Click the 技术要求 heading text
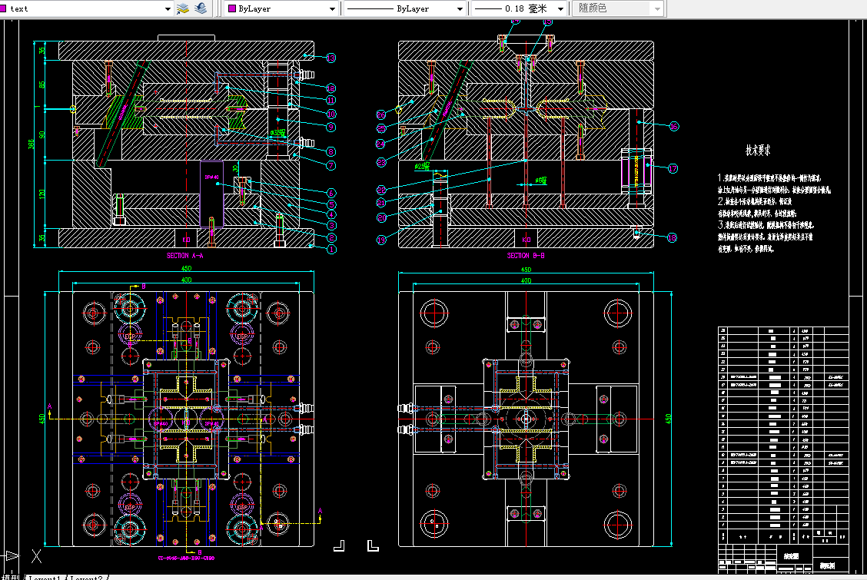 point(758,151)
